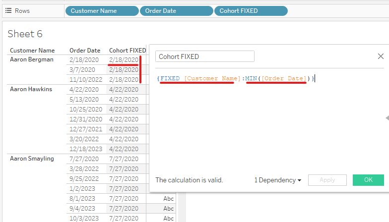Click the Sheet 6 title
This screenshot has height=222, width=389.
tap(25, 34)
